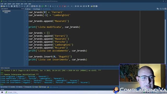
Task: Click the PyScripter taskbar button
Action: pos(11,92)
